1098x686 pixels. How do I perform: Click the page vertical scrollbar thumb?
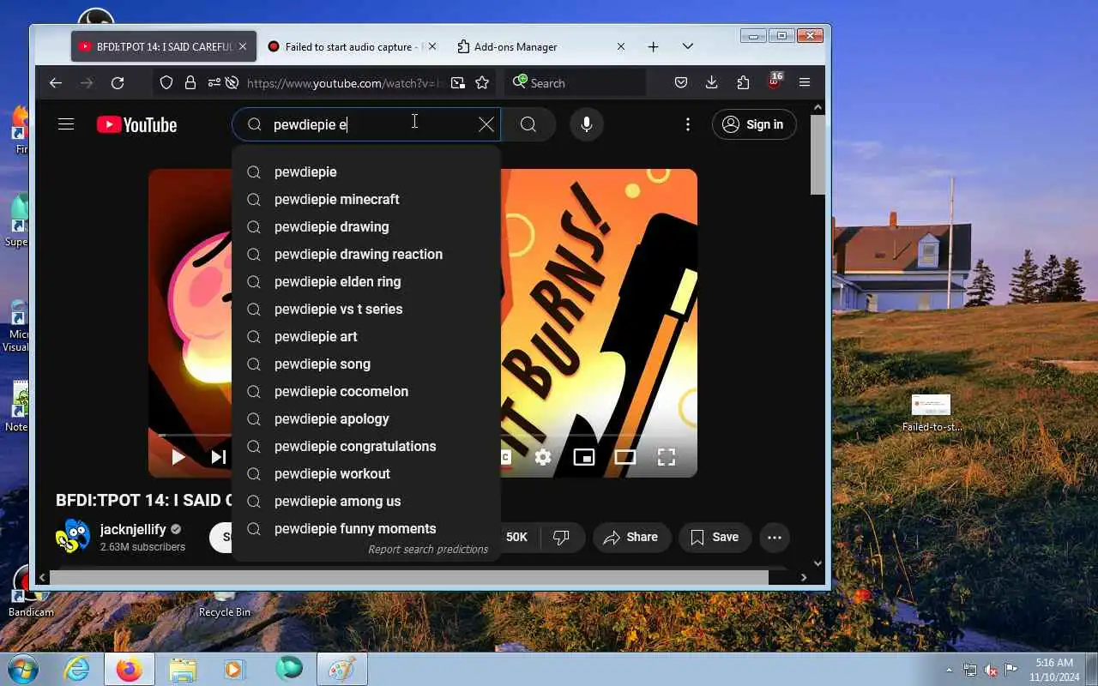click(817, 154)
